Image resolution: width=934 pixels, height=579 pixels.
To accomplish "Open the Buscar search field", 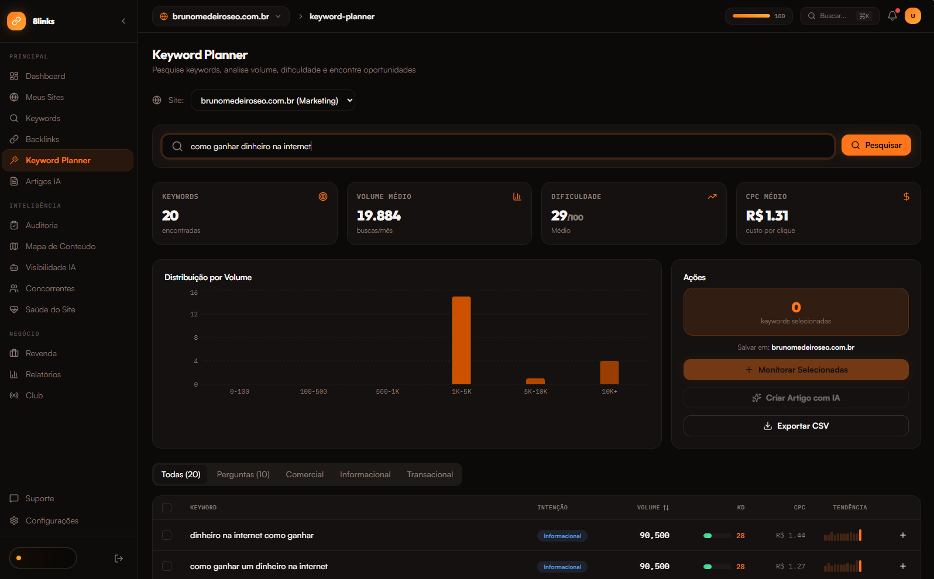I will (x=840, y=16).
